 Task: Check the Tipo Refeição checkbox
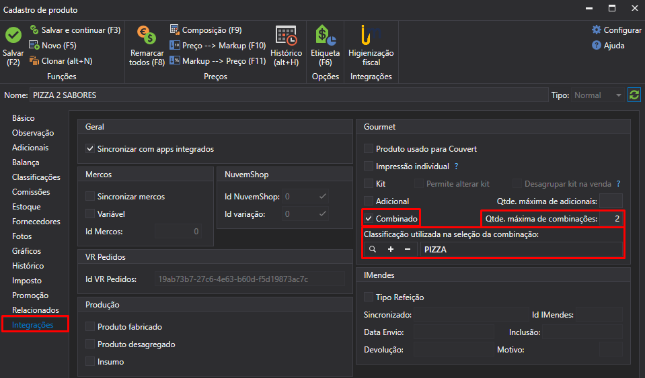(369, 297)
